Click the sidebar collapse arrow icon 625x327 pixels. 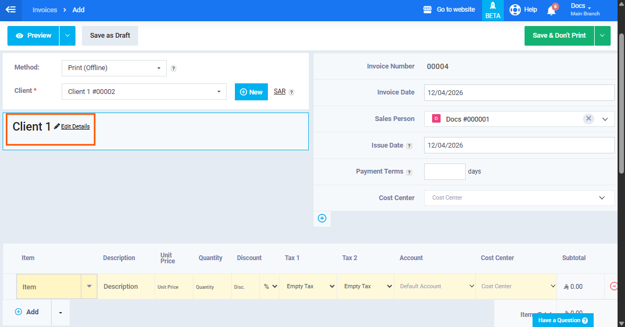pos(11,10)
